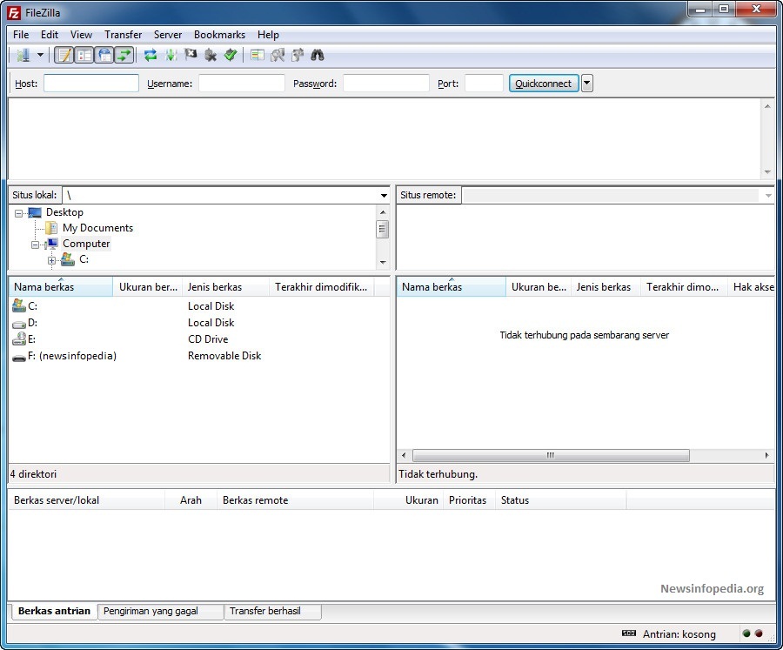
Task: Click the Port input field
Action: click(x=484, y=84)
